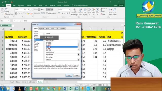This screenshot has width=162, height=91.
Task: Open the General number format dropdown
Action: (x=70, y=10)
